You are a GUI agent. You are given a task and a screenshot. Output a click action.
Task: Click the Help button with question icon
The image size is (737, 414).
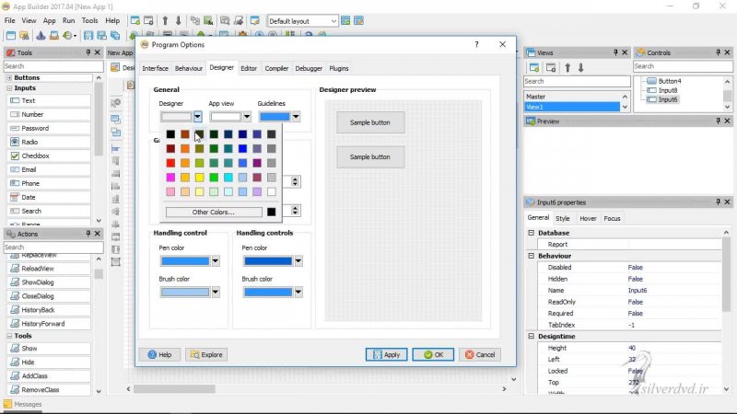pos(159,354)
